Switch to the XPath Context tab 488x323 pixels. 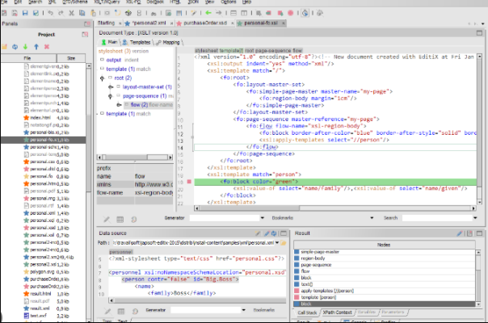click(x=338, y=312)
